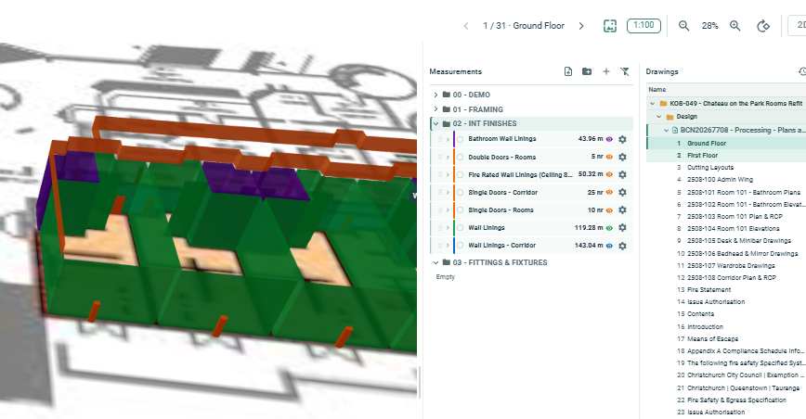Click the import file icon in Measurements

pyautogui.click(x=568, y=71)
